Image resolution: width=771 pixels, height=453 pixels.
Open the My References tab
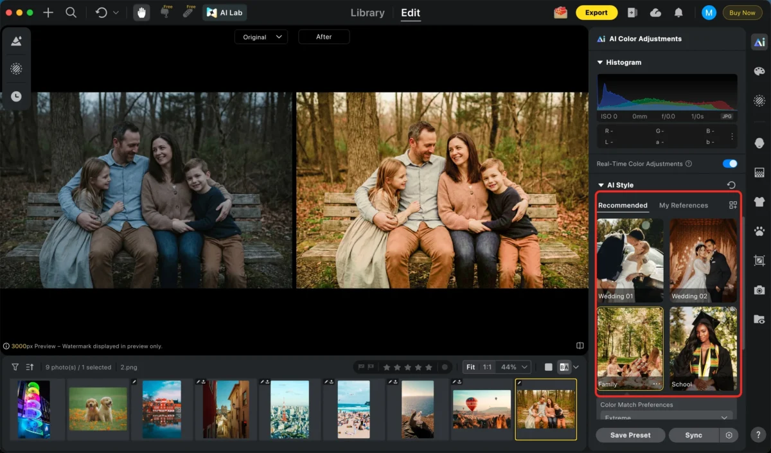tap(684, 205)
